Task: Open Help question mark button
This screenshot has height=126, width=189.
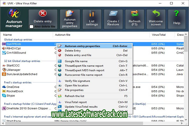Action: pyautogui.click(x=177, y=19)
